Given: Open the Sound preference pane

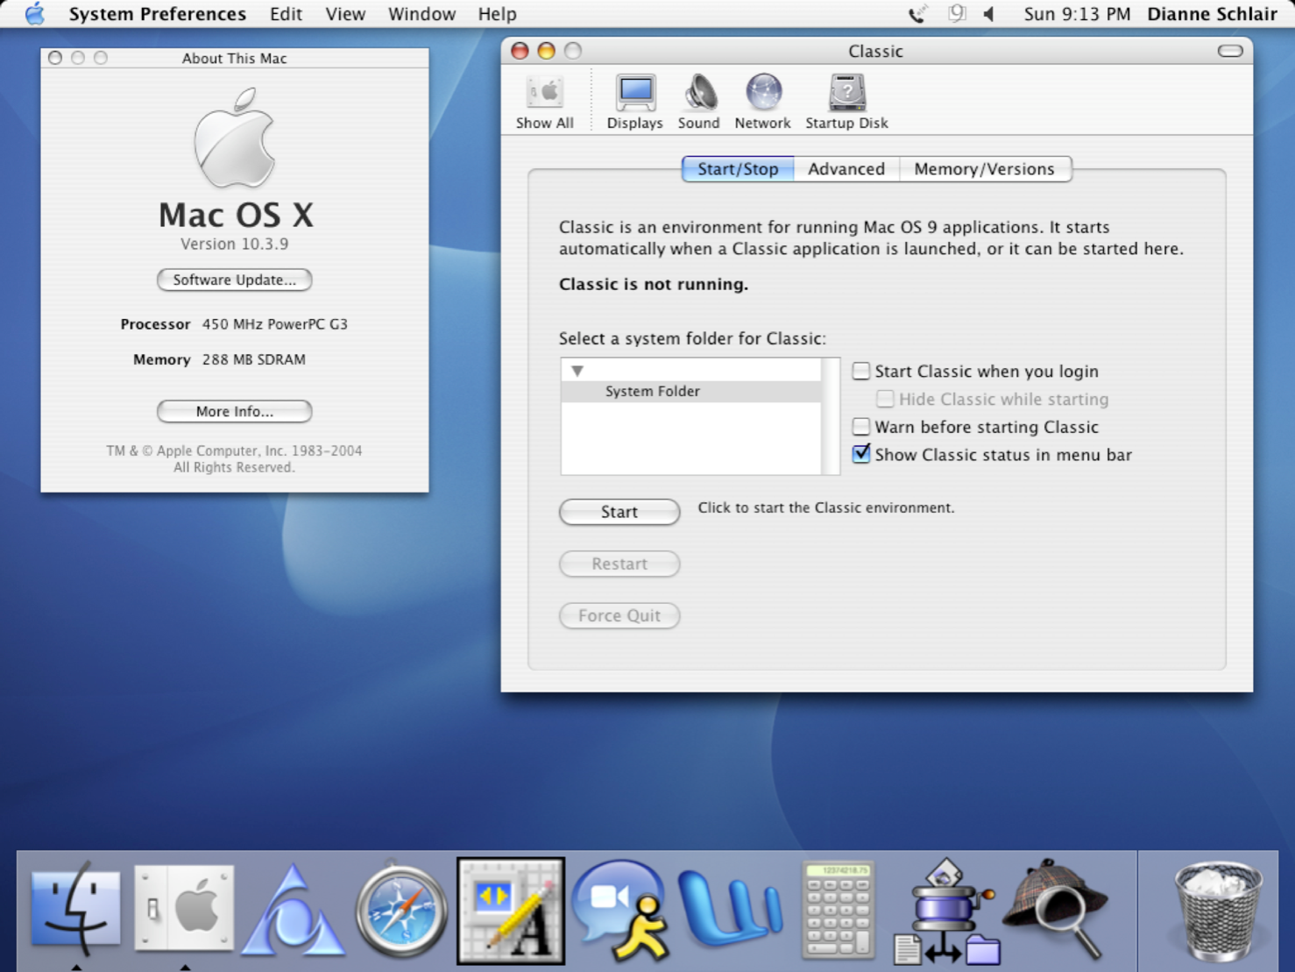Looking at the screenshot, I should [698, 103].
